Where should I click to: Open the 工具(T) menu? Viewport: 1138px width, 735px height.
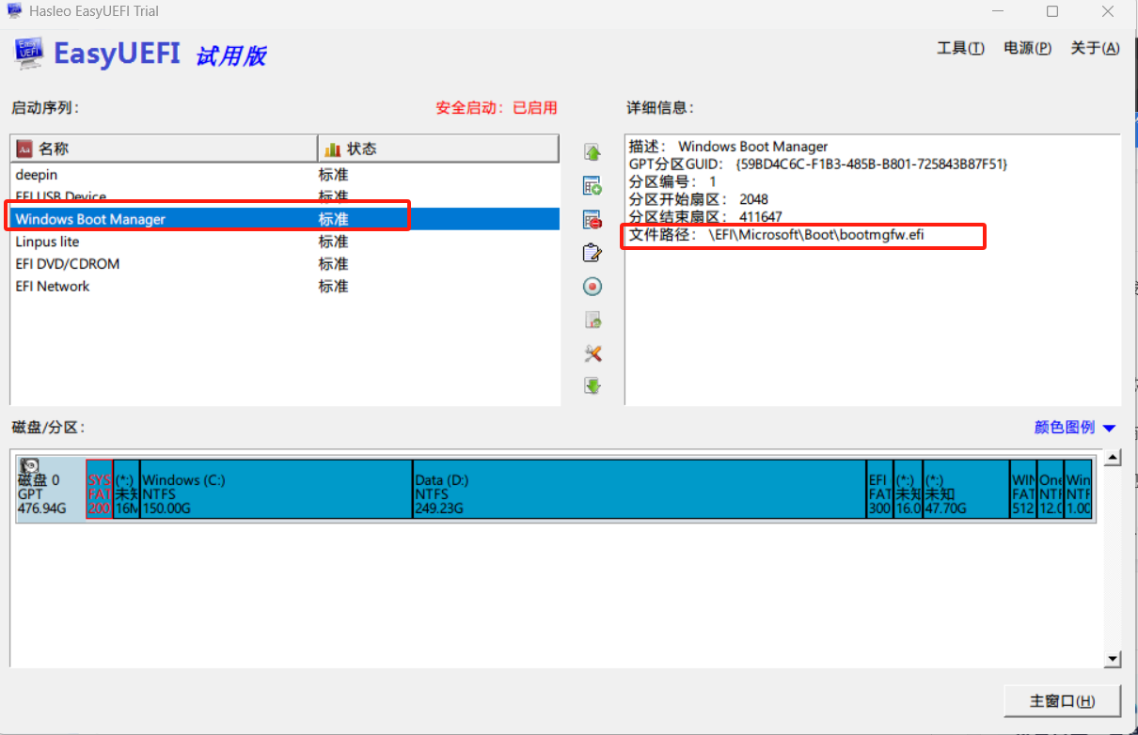(960, 48)
